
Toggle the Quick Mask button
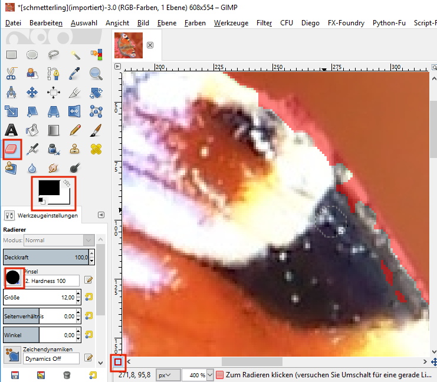coord(118,362)
